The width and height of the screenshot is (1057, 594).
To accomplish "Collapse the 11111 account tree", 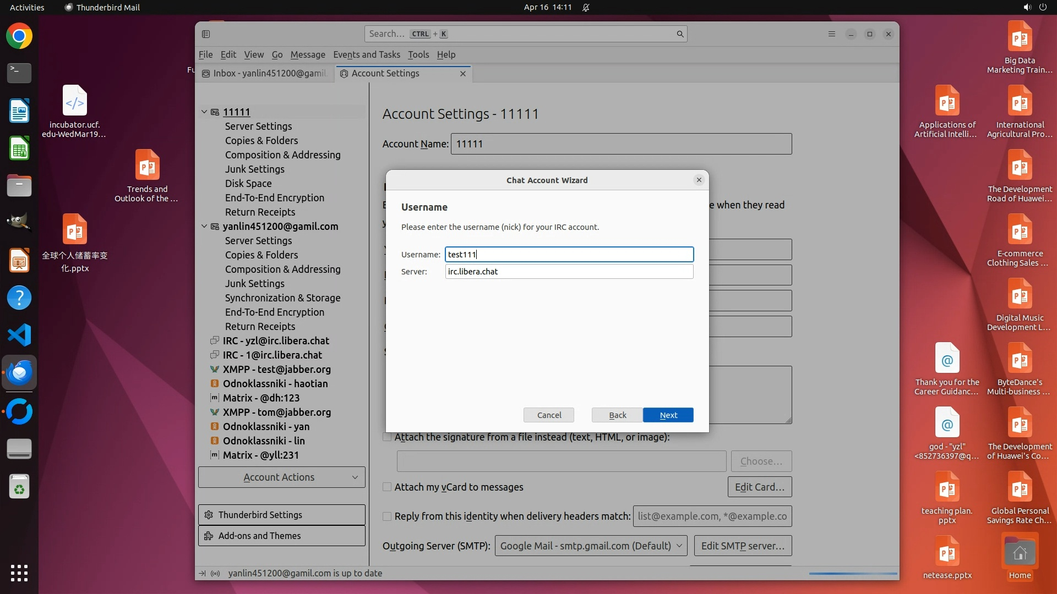I will coord(204,112).
